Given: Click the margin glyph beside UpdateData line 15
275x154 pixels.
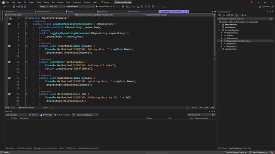Looking at the screenshot, I should coord(9,78).
